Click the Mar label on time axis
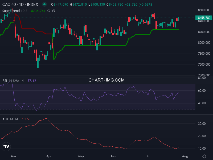The image size is (213, 160). pyautogui.click(x=14, y=156)
